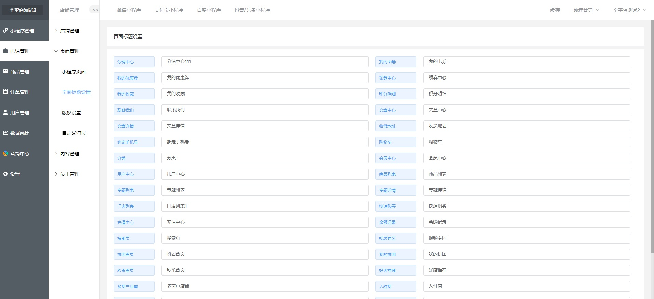Switch to 支付宝小程序 tab
This screenshot has height=299, width=654.
[169, 10]
